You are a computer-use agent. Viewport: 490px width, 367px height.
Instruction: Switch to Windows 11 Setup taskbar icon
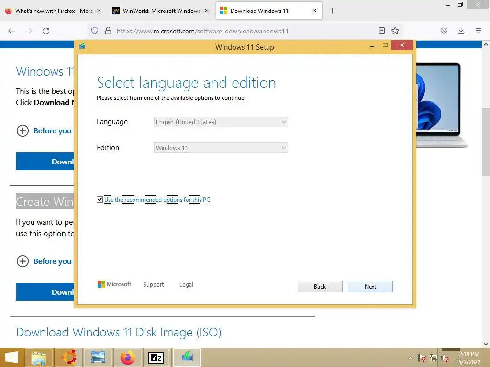[x=187, y=357]
